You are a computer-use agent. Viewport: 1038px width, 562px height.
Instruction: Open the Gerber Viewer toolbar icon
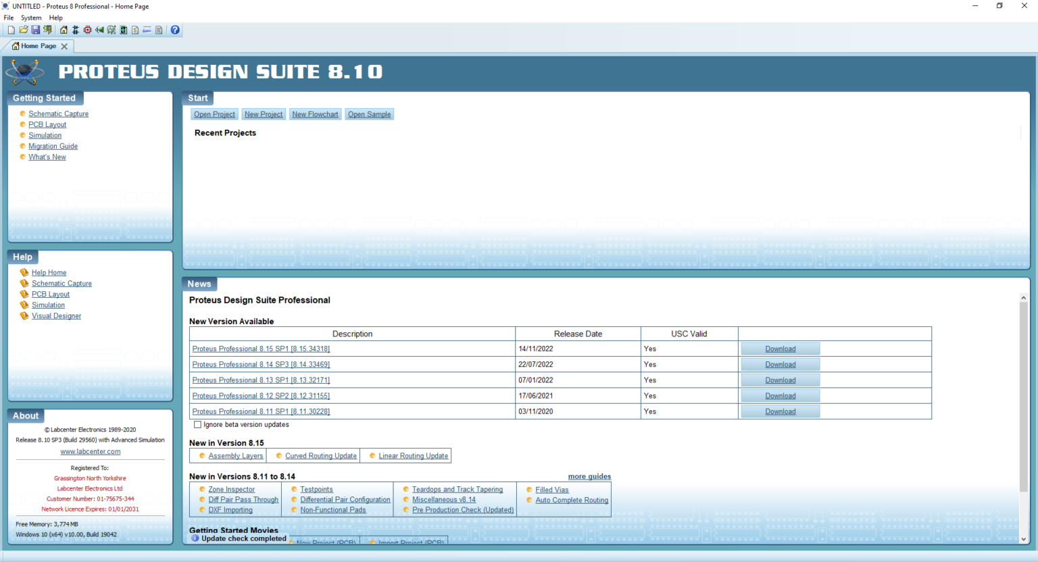coord(111,30)
